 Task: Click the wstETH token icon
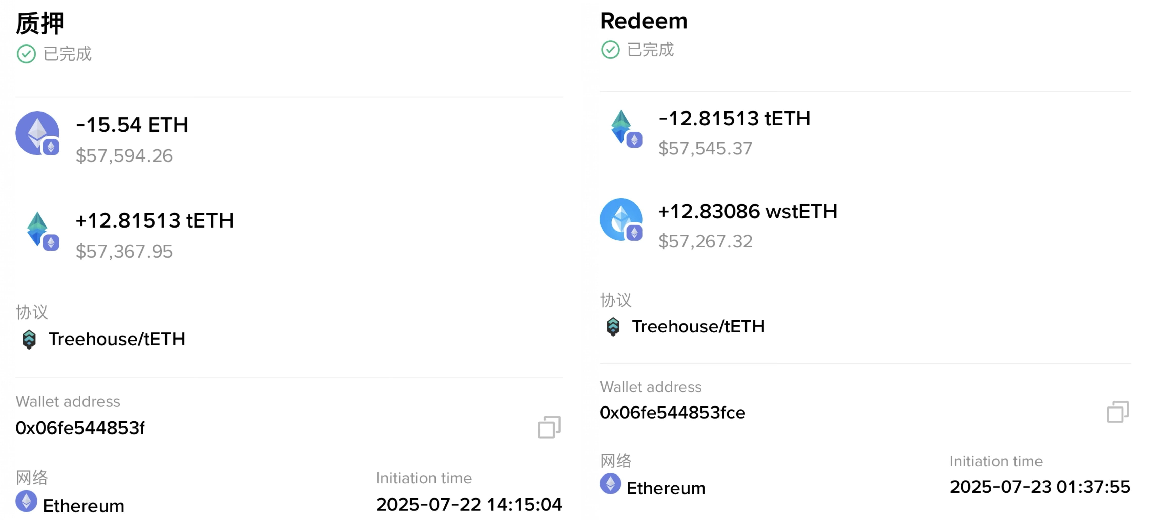[x=622, y=219]
